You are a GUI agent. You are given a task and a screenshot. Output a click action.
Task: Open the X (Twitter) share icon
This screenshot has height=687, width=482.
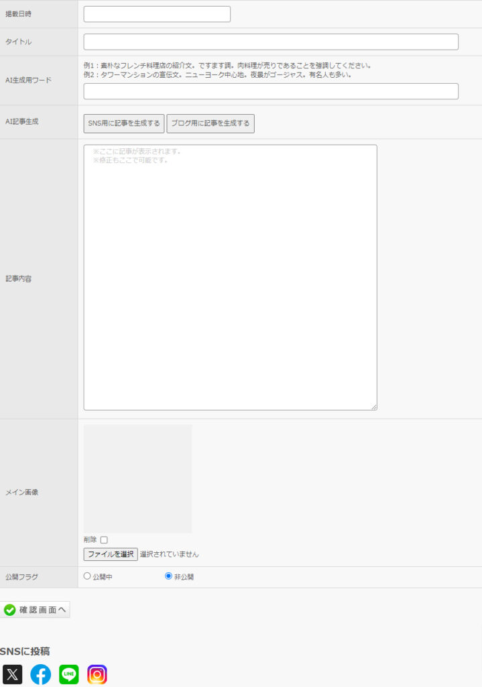(12, 674)
